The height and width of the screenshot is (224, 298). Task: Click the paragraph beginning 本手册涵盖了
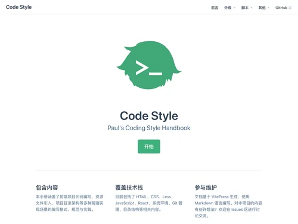click(x=70, y=203)
